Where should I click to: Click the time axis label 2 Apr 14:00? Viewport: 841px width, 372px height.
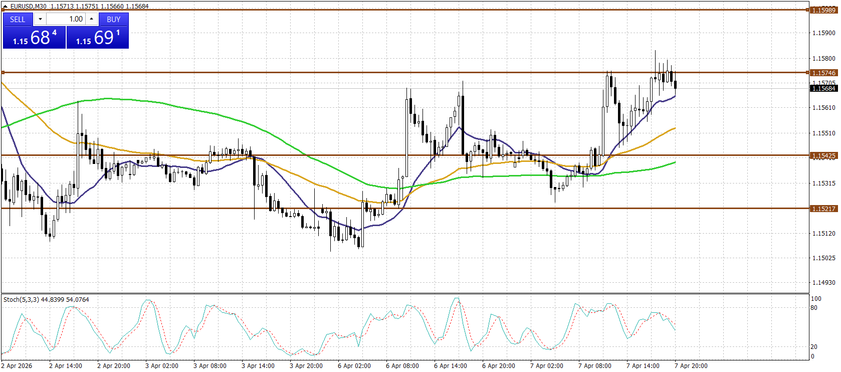[66, 365]
